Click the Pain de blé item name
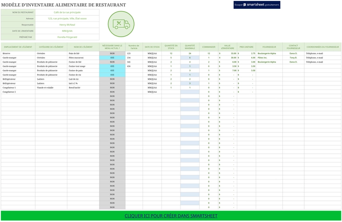This screenshot has width=342, height=222. pos(83,53)
